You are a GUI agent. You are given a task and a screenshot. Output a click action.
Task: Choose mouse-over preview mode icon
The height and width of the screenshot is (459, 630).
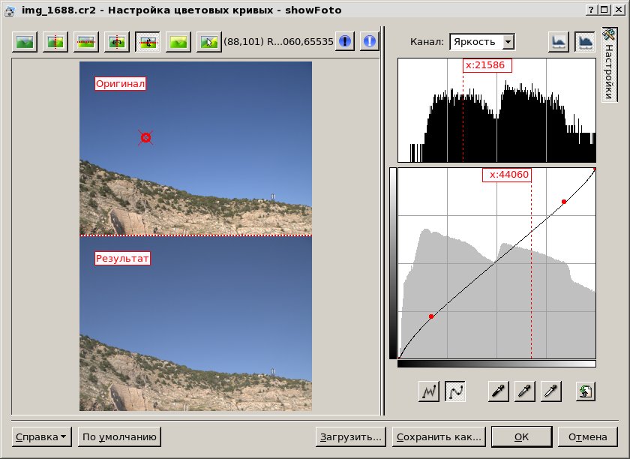click(209, 41)
